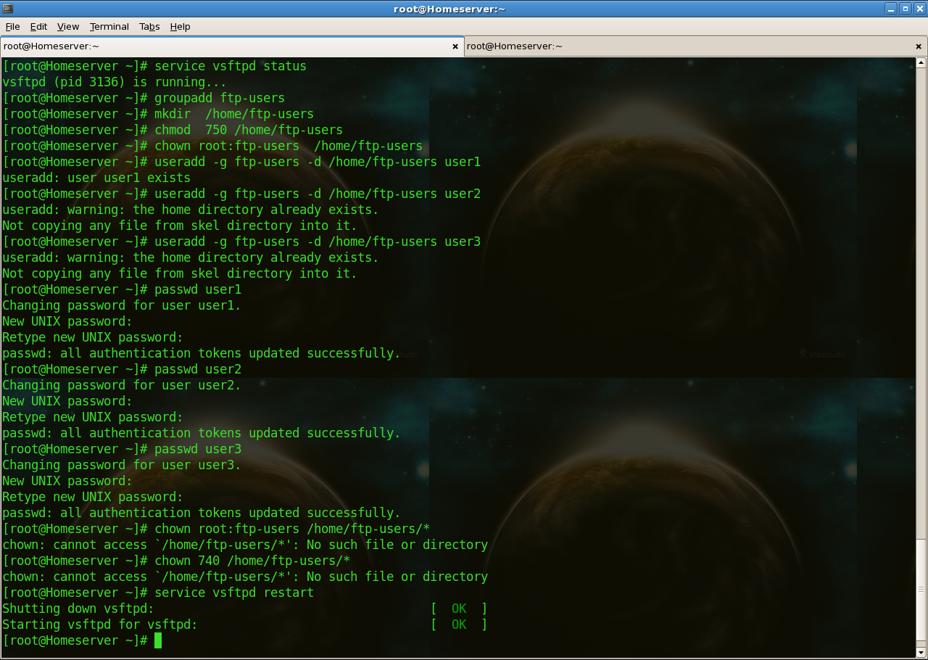Click the OK status after 'Shutting down vsftpd'
The image size is (928, 660).
459,609
